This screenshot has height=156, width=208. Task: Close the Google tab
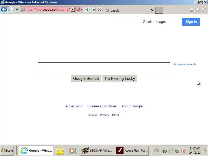pyautogui.click(x=152, y=10)
